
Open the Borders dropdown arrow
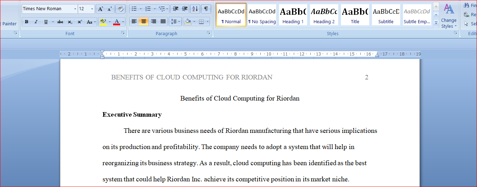208,22
